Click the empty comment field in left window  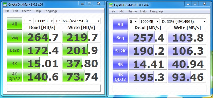point(54,88)
